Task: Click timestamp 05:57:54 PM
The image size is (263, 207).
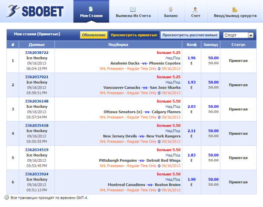Action: 37,117
